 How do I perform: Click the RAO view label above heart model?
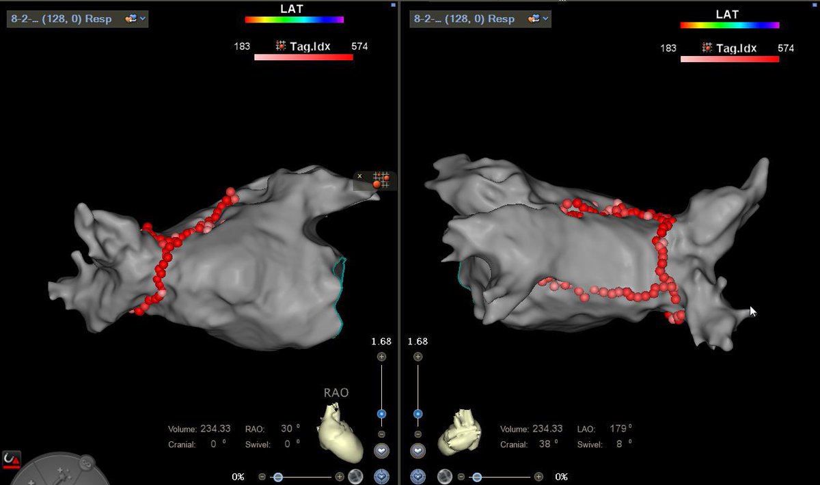336,393
